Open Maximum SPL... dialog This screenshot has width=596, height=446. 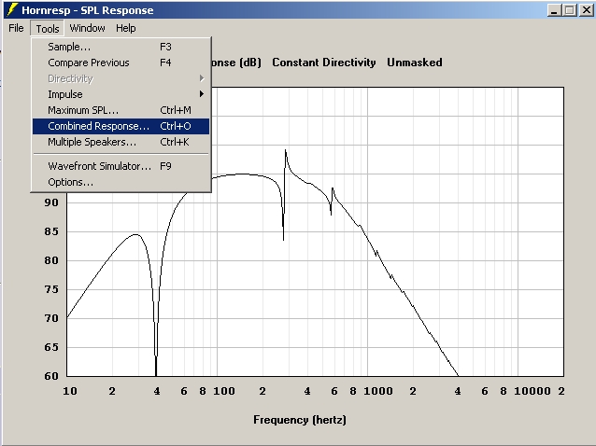click(121, 110)
